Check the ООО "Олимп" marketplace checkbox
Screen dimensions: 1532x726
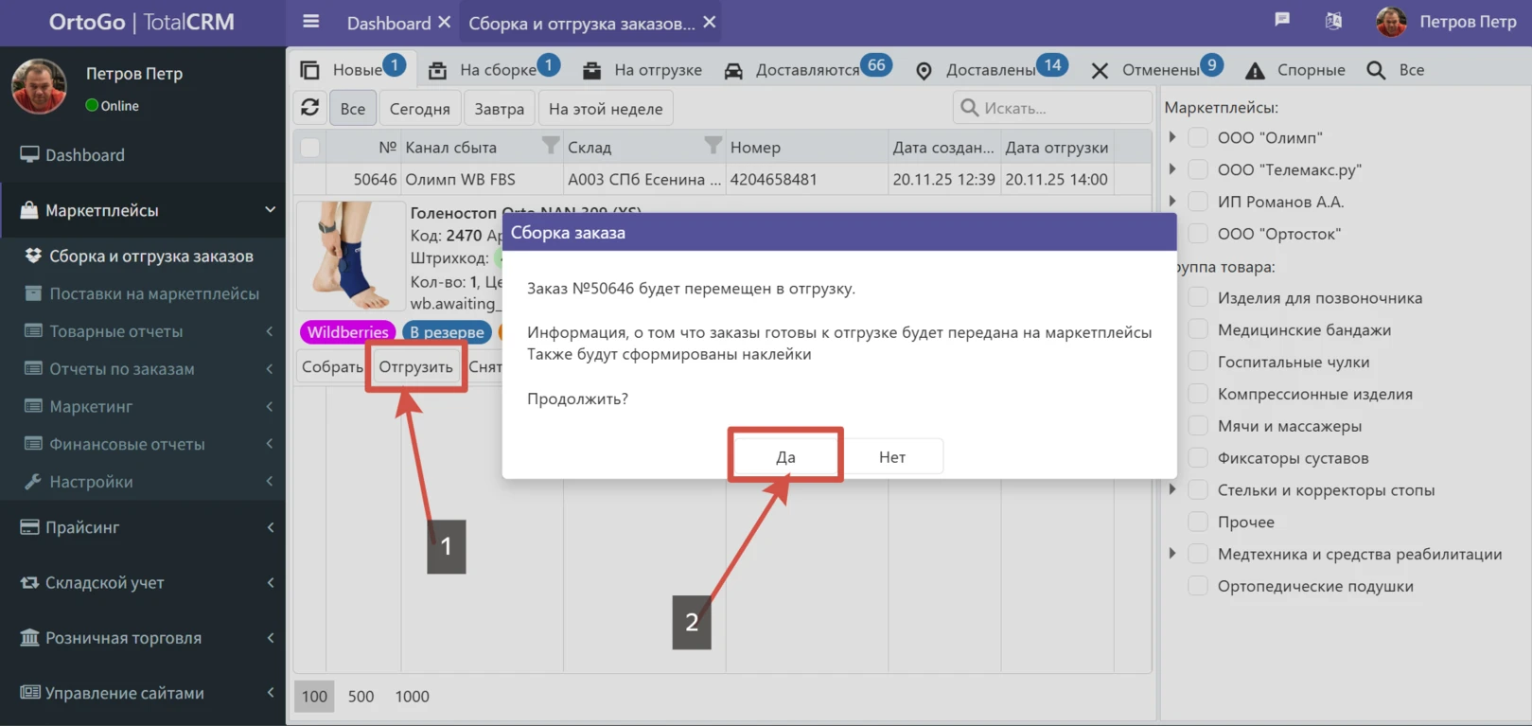[x=1198, y=137]
